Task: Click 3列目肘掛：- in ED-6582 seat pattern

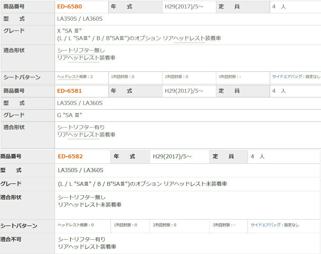Action: [x=224, y=225]
